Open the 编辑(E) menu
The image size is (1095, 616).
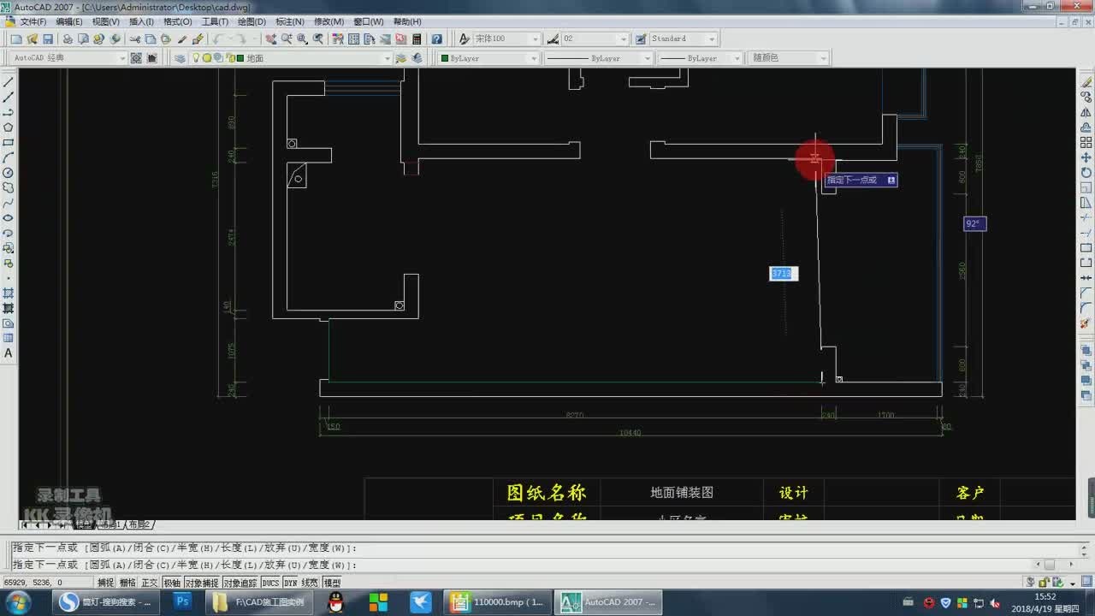(69, 21)
